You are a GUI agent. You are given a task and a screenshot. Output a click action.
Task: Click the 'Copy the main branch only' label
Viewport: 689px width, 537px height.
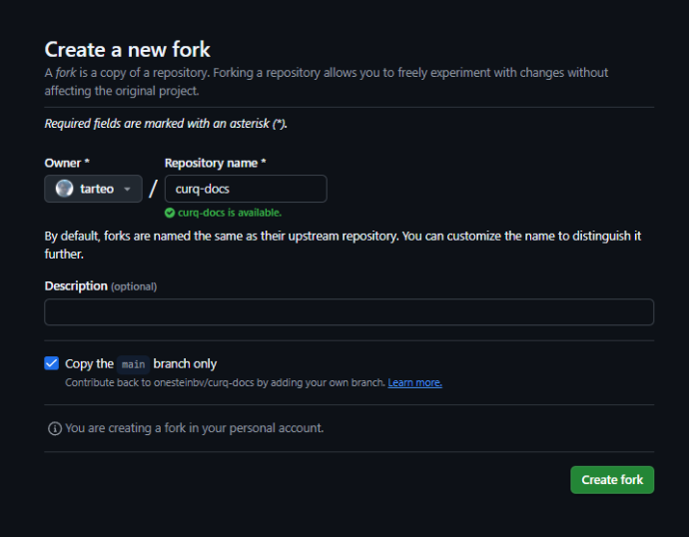pos(141,364)
